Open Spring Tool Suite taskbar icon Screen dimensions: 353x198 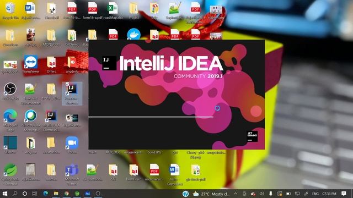click(x=77, y=194)
